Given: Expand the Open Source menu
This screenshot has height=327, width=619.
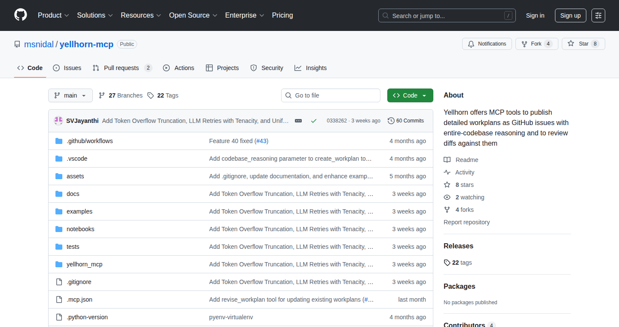Looking at the screenshot, I should click(193, 15).
